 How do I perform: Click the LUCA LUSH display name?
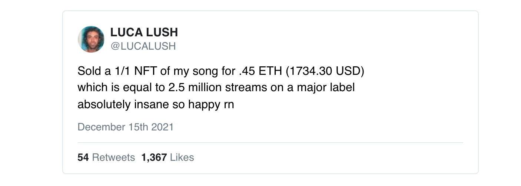tap(144, 33)
